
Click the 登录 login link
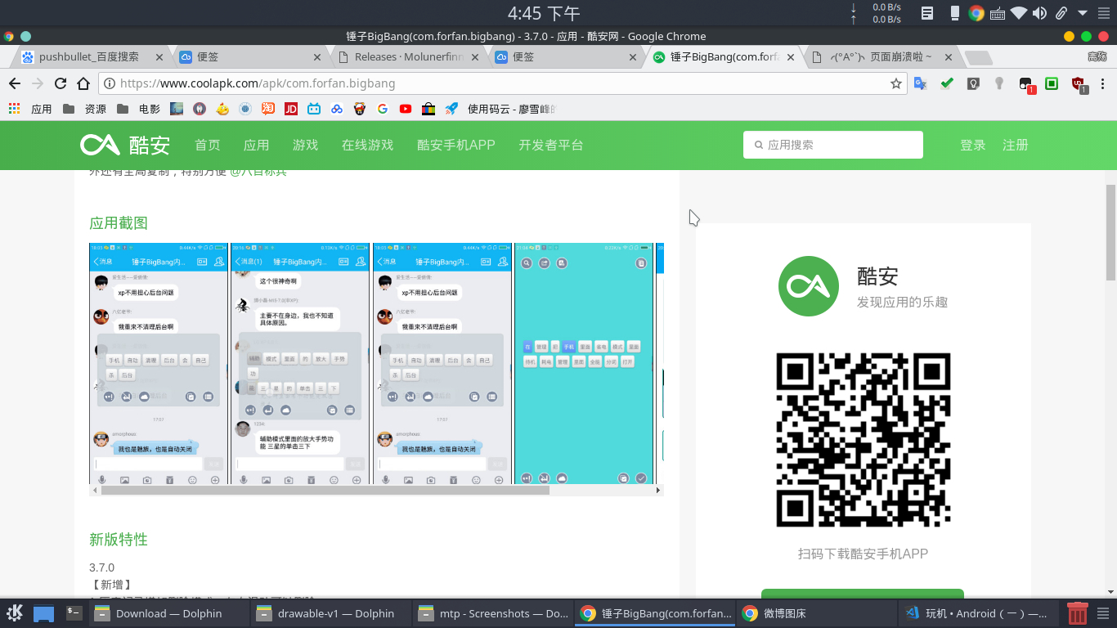[x=973, y=145]
